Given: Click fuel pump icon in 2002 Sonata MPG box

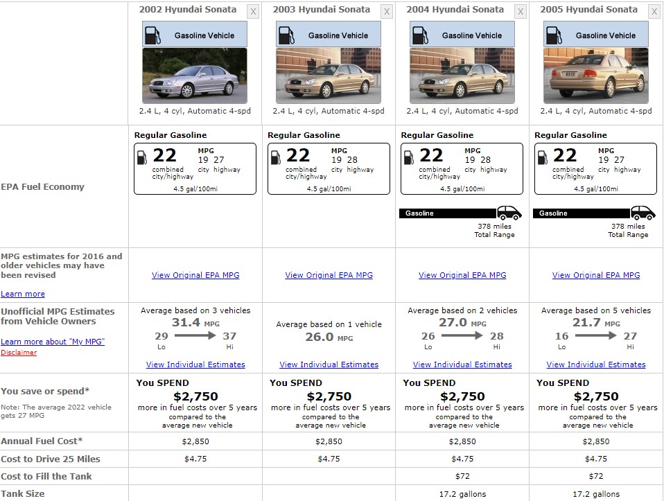Looking at the screenshot, I should click(142, 157).
